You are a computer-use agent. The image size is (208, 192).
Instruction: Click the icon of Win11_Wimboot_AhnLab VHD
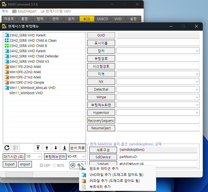pos(6,88)
